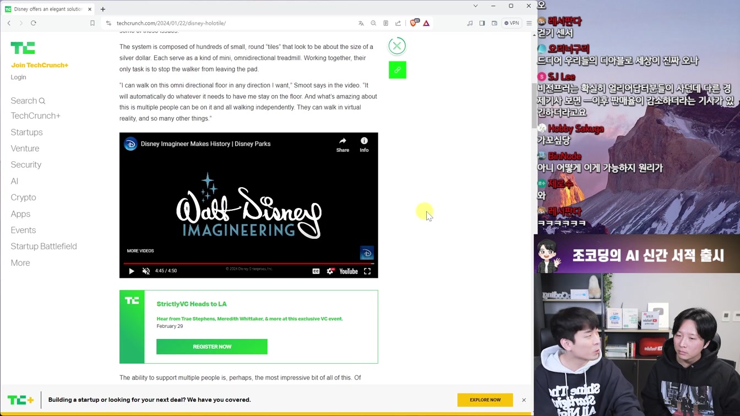Close the Disney offers an elegant solution tab

90,9
